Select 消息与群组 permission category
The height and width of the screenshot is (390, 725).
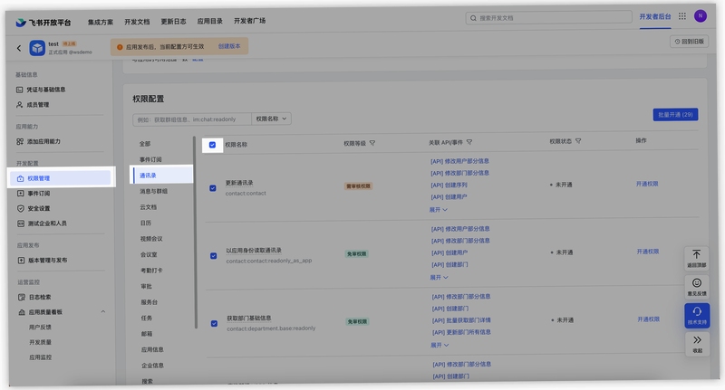[x=154, y=191]
